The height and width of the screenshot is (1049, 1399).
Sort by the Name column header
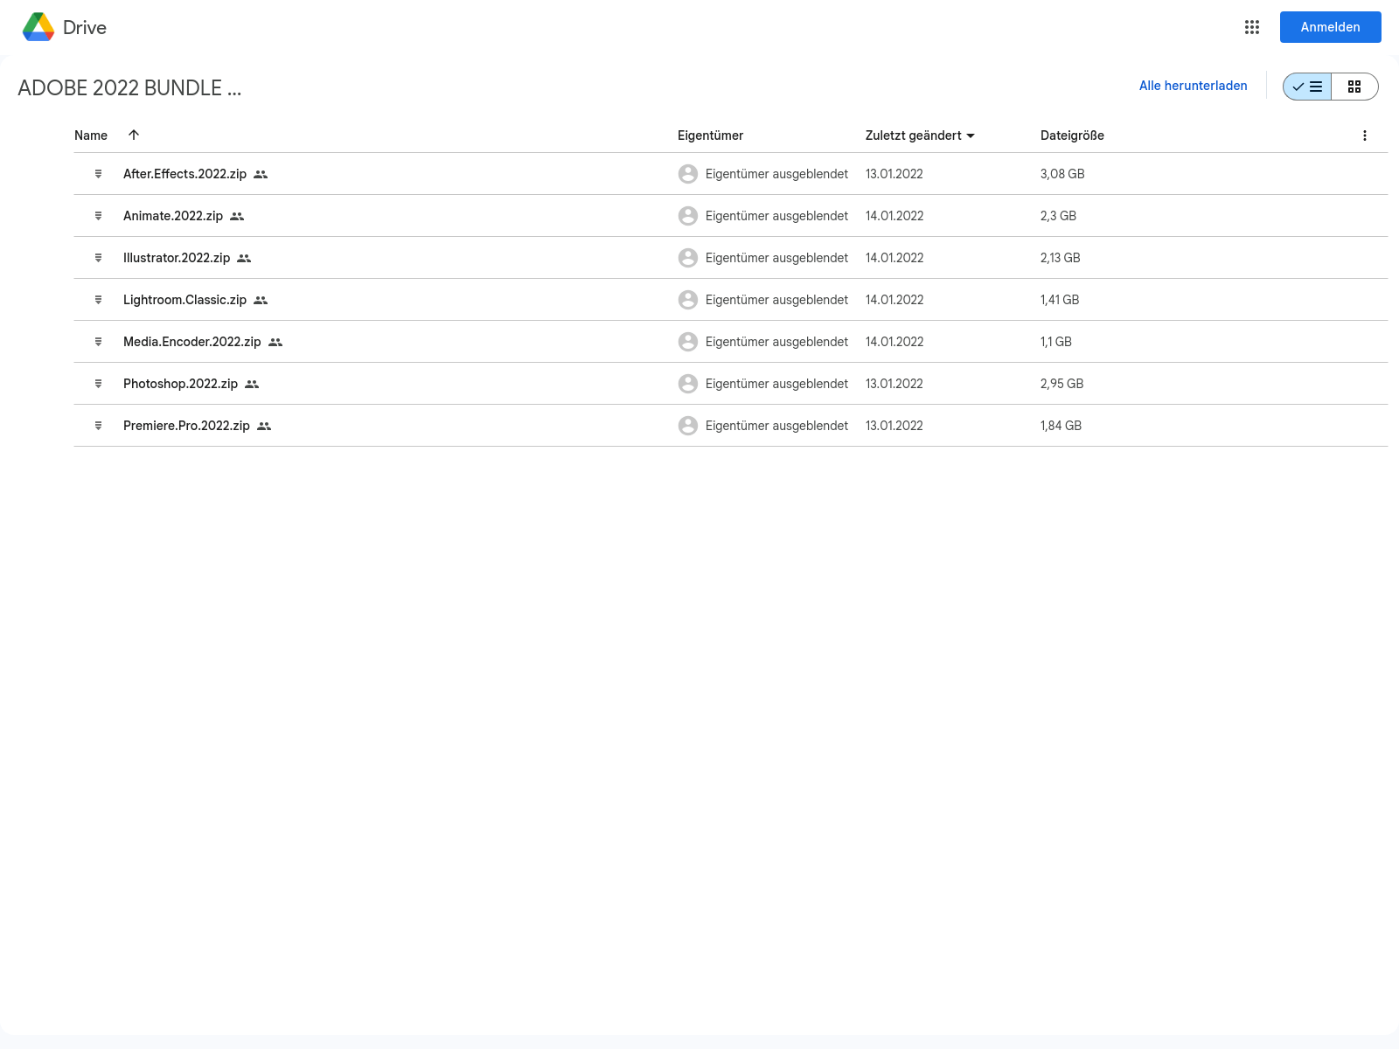coord(91,135)
